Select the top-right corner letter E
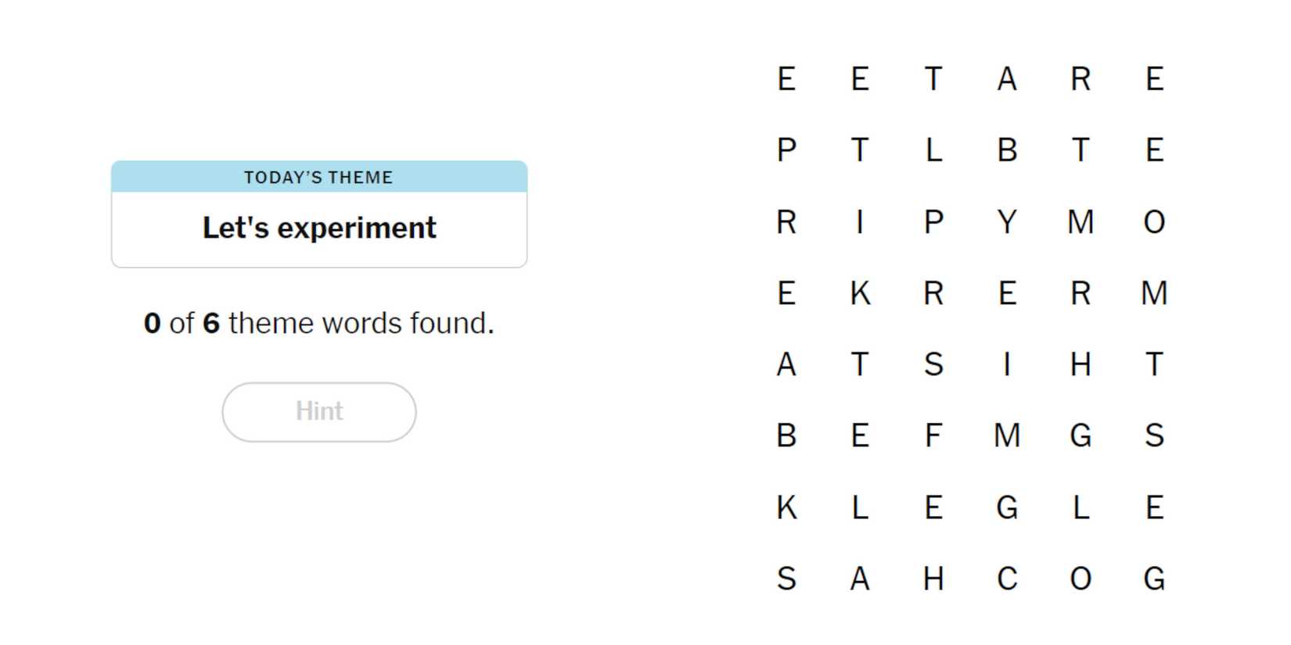 tap(1154, 79)
